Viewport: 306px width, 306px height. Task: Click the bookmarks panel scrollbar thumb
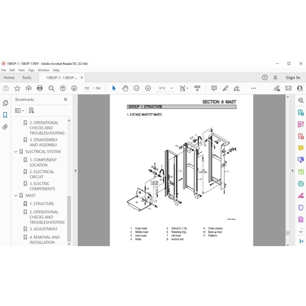[69, 218]
